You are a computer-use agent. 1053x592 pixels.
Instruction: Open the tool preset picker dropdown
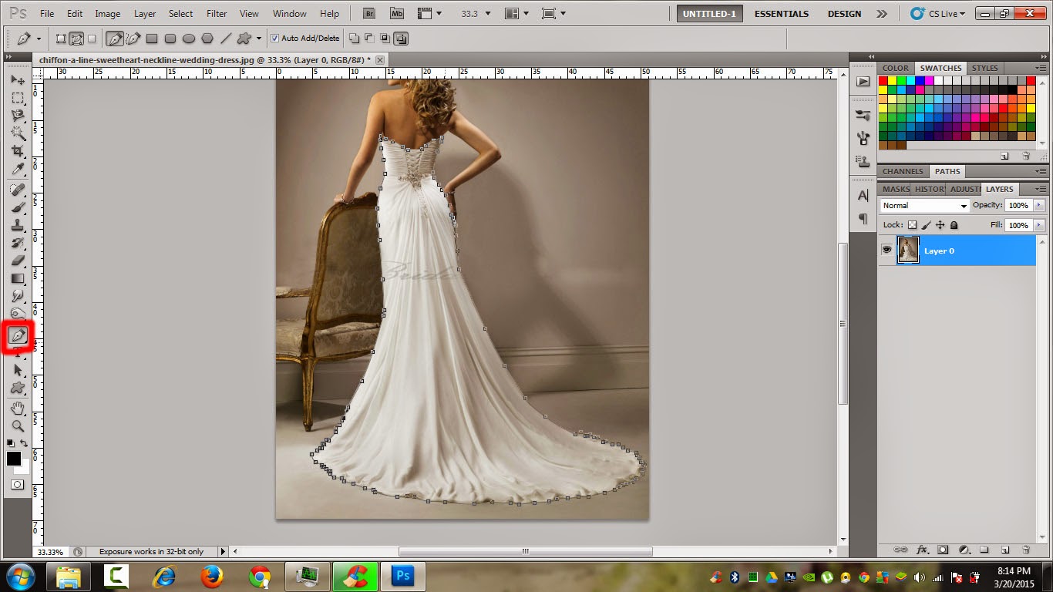click(41, 38)
